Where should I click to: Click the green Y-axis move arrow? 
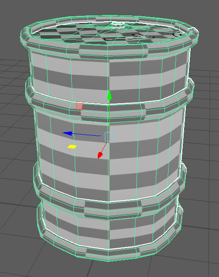110,95
